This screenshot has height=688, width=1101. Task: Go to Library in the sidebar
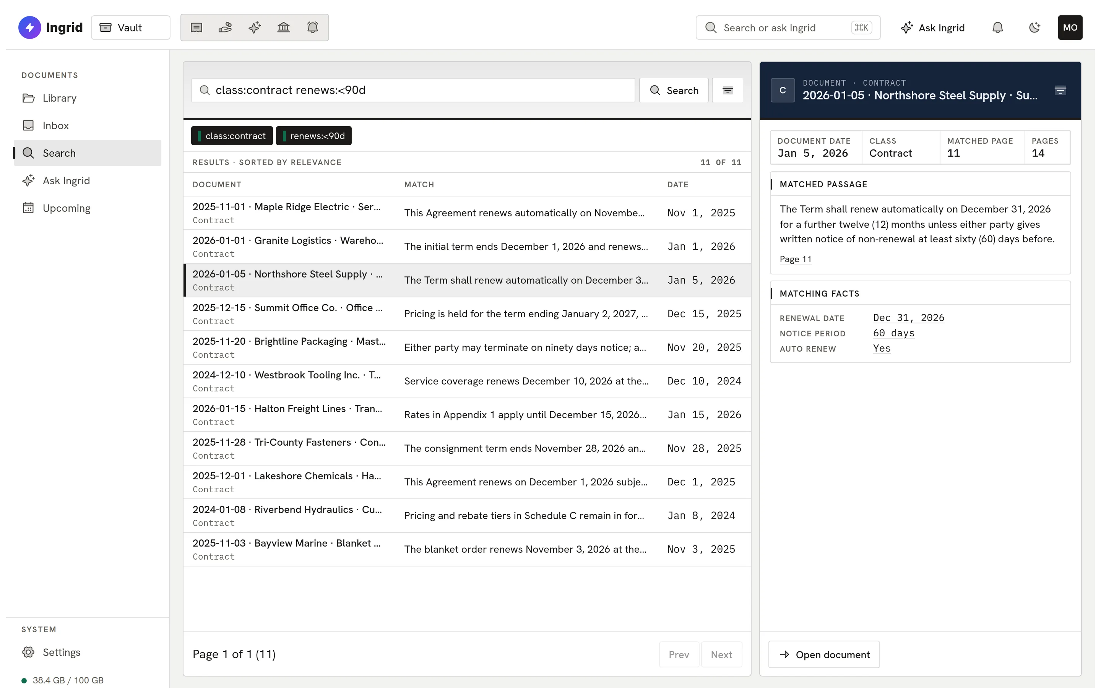pos(87,98)
